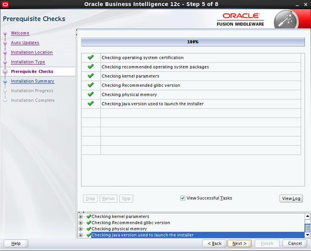Viewport: 311px width, 251px height.
Task: Click scroll up arrow in log panel
Action: pos(308,216)
